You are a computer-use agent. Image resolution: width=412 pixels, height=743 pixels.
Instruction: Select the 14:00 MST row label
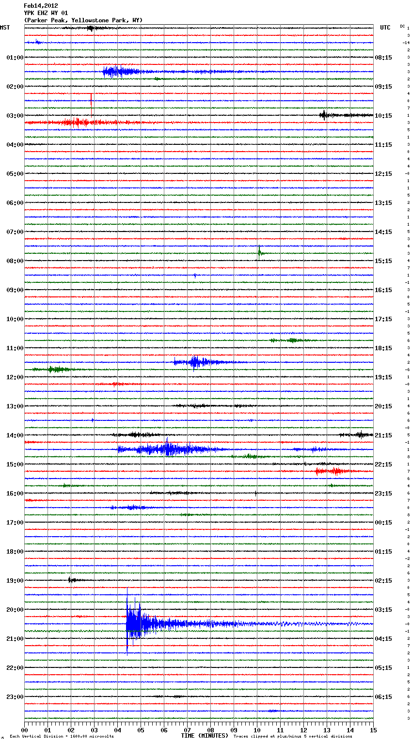pyautogui.click(x=15, y=435)
